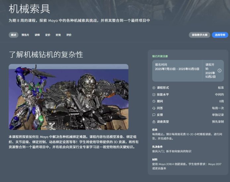Click the blue 选择导师 button

(x=220, y=35)
